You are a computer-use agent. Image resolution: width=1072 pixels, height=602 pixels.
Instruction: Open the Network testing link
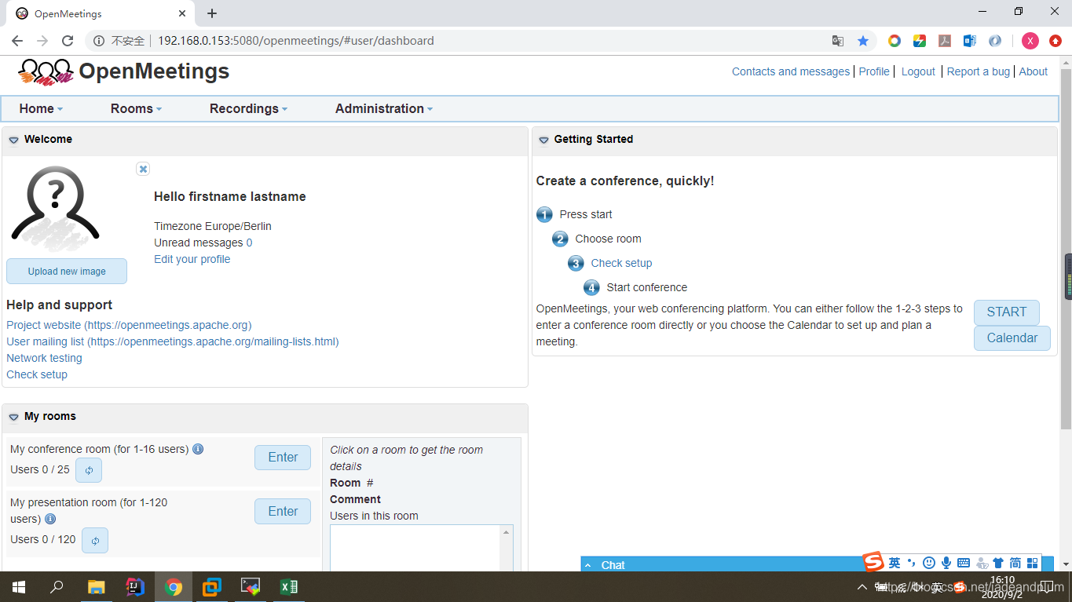(x=44, y=358)
